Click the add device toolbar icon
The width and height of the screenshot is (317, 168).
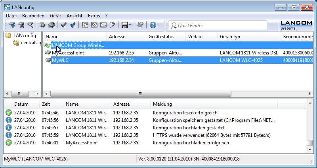12,25
